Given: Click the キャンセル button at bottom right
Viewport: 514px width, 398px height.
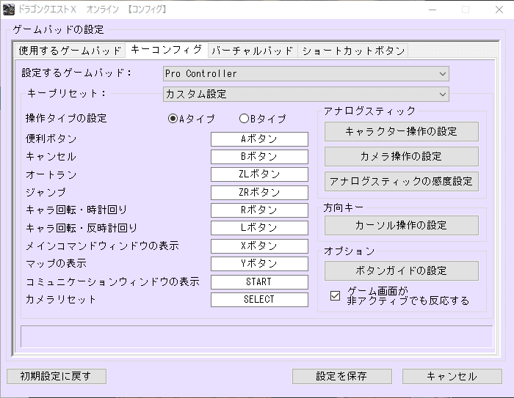Looking at the screenshot, I should point(452,377).
